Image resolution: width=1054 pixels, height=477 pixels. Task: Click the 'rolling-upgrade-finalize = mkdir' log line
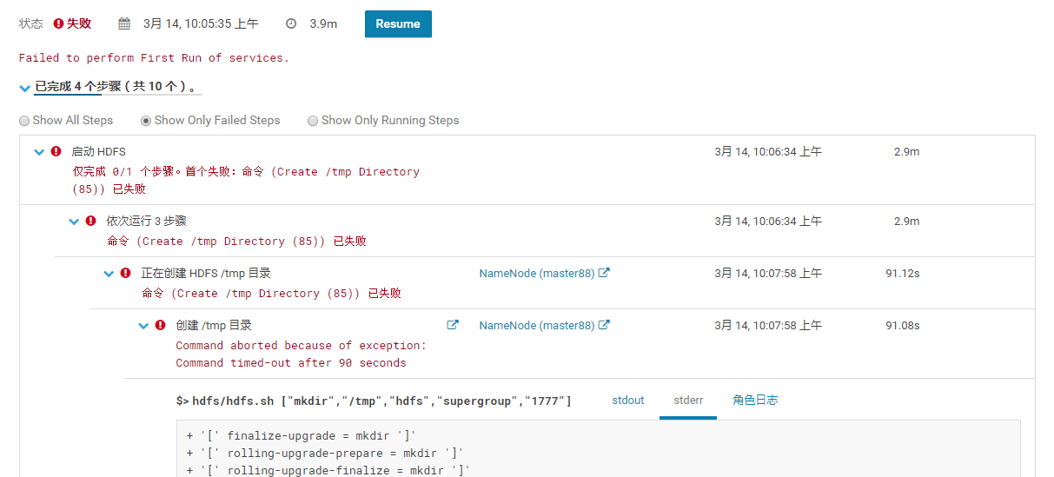click(x=328, y=470)
